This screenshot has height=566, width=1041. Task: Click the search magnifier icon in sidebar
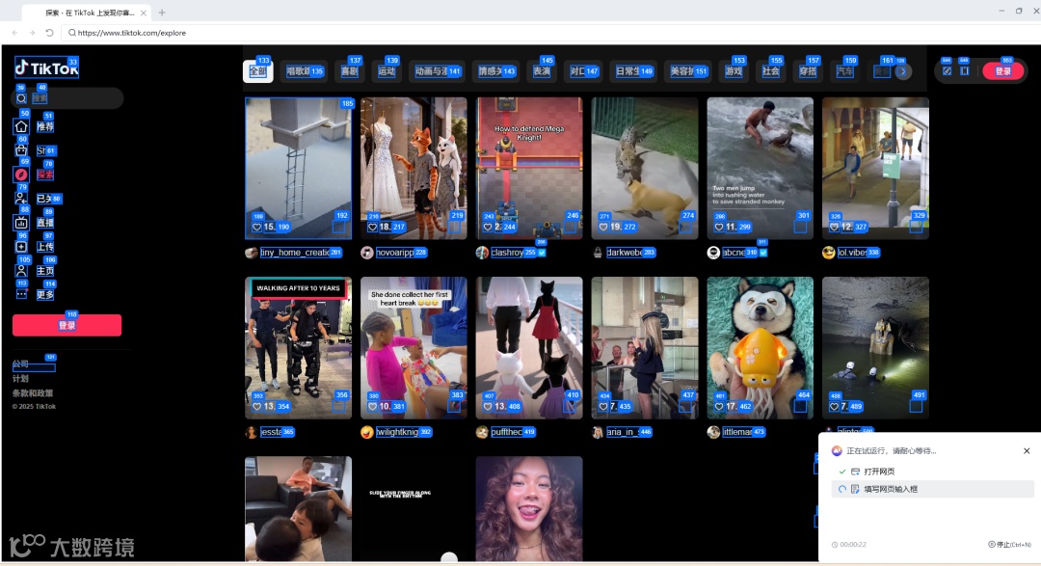[21, 98]
